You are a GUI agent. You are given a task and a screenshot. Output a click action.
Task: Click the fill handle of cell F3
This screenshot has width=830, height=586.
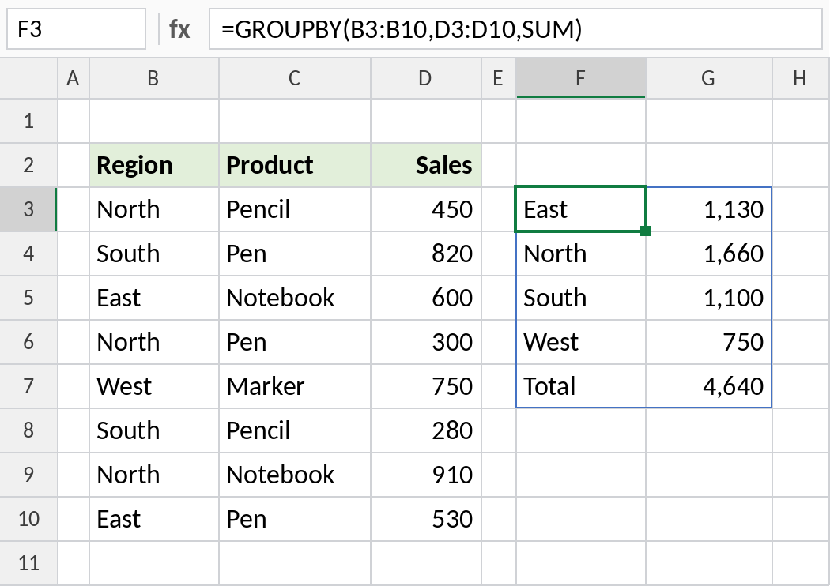645,231
